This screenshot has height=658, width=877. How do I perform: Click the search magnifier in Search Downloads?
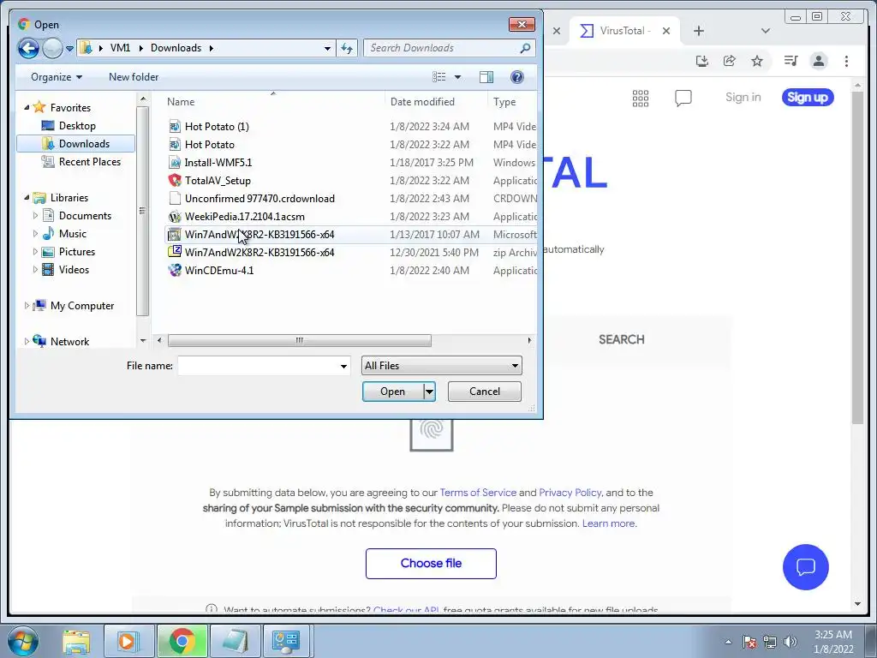pyautogui.click(x=525, y=48)
